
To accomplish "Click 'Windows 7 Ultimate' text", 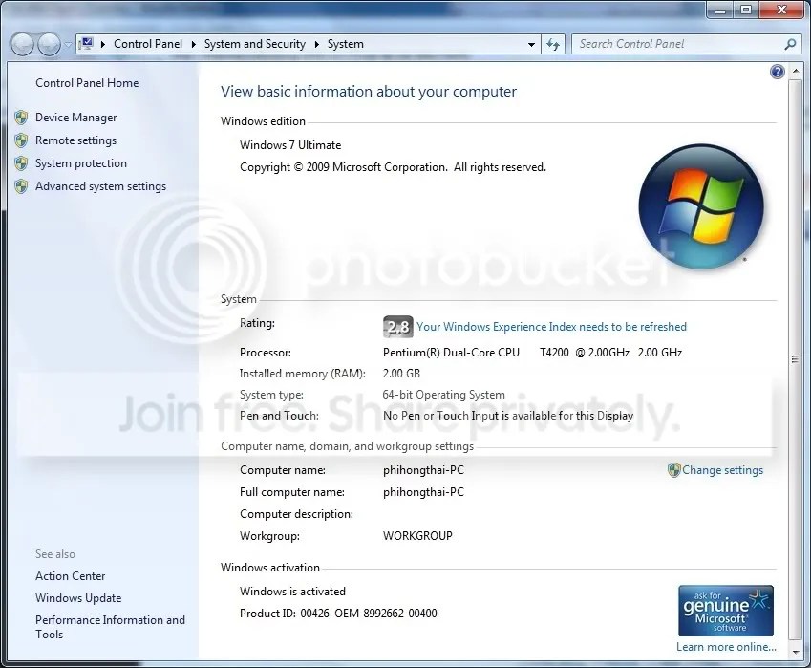I will [290, 145].
